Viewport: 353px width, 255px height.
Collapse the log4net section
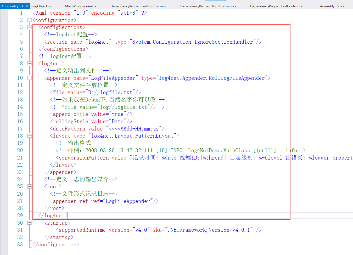coord(29,63)
